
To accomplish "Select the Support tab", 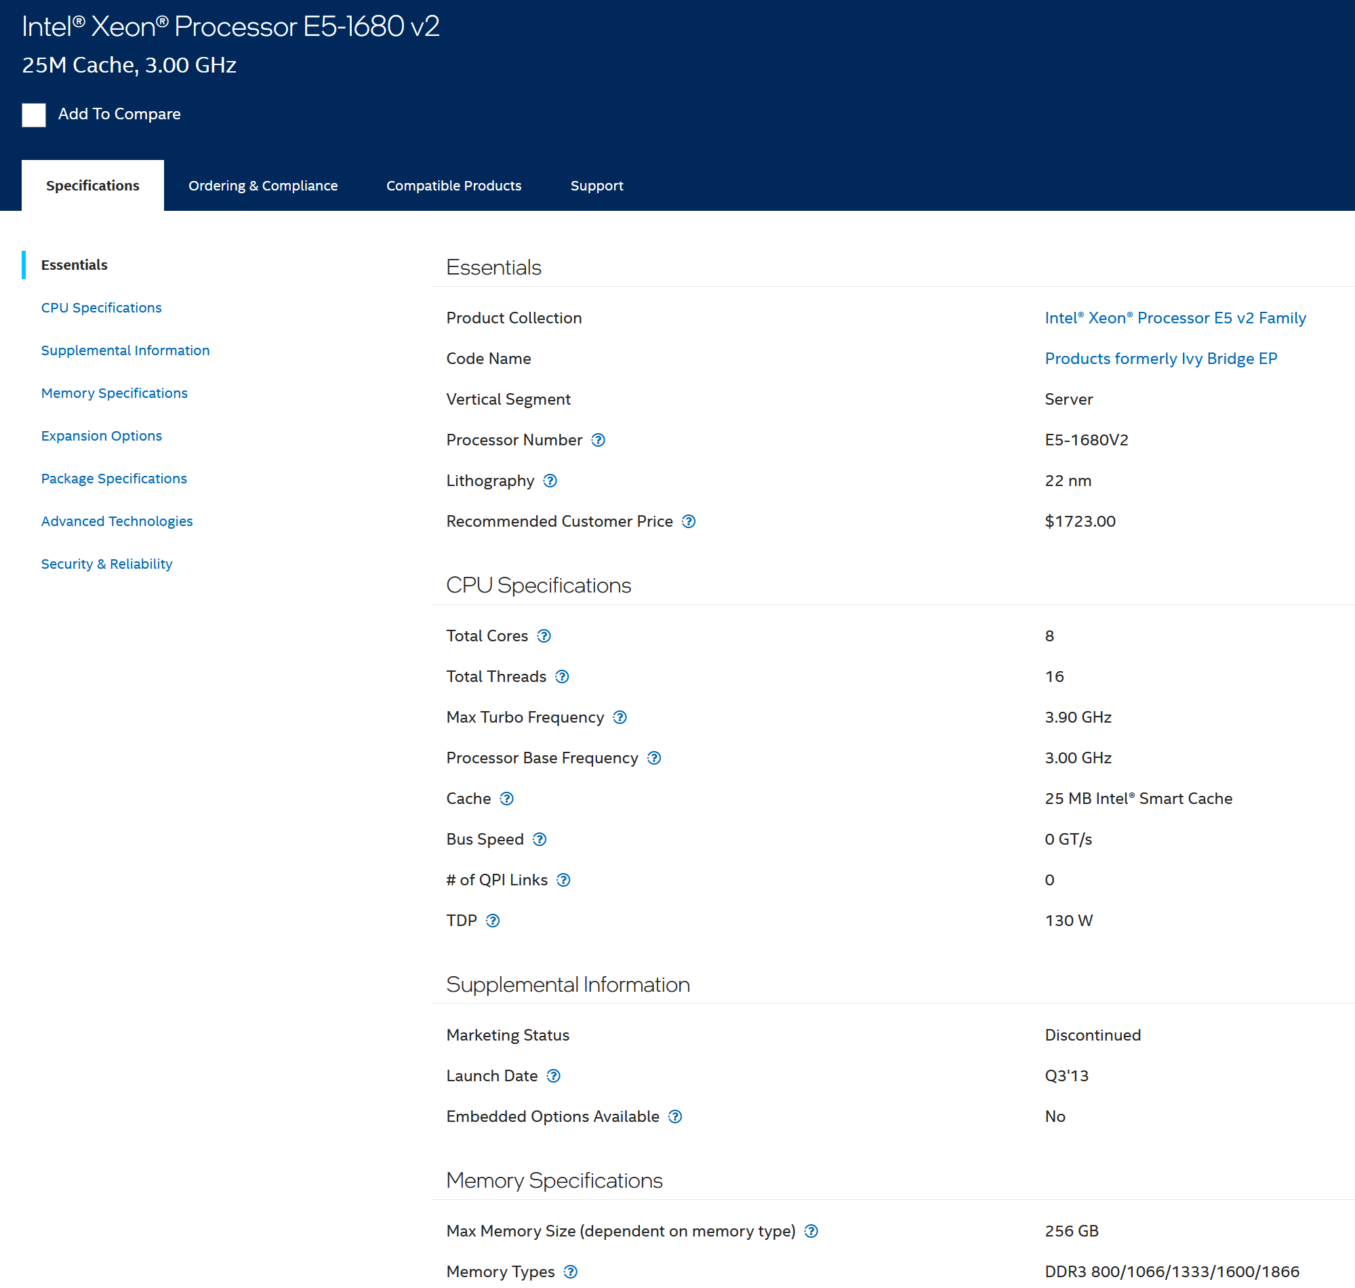I will click(x=596, y=185).
